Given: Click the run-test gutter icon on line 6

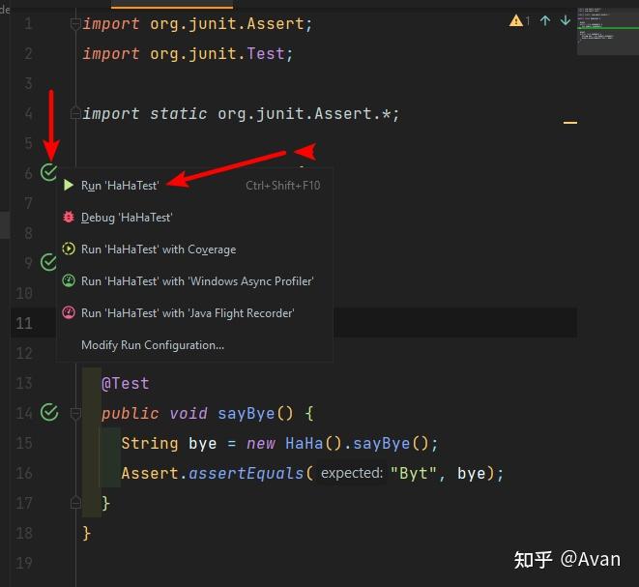Looking at the screenshot, I should tap(49, 172).
